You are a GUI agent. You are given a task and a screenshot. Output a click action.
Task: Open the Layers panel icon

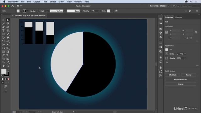coord(160,68)
